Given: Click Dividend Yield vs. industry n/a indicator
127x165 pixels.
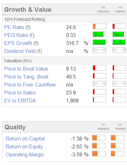Looking at the screenshot, I should [99, 50].
